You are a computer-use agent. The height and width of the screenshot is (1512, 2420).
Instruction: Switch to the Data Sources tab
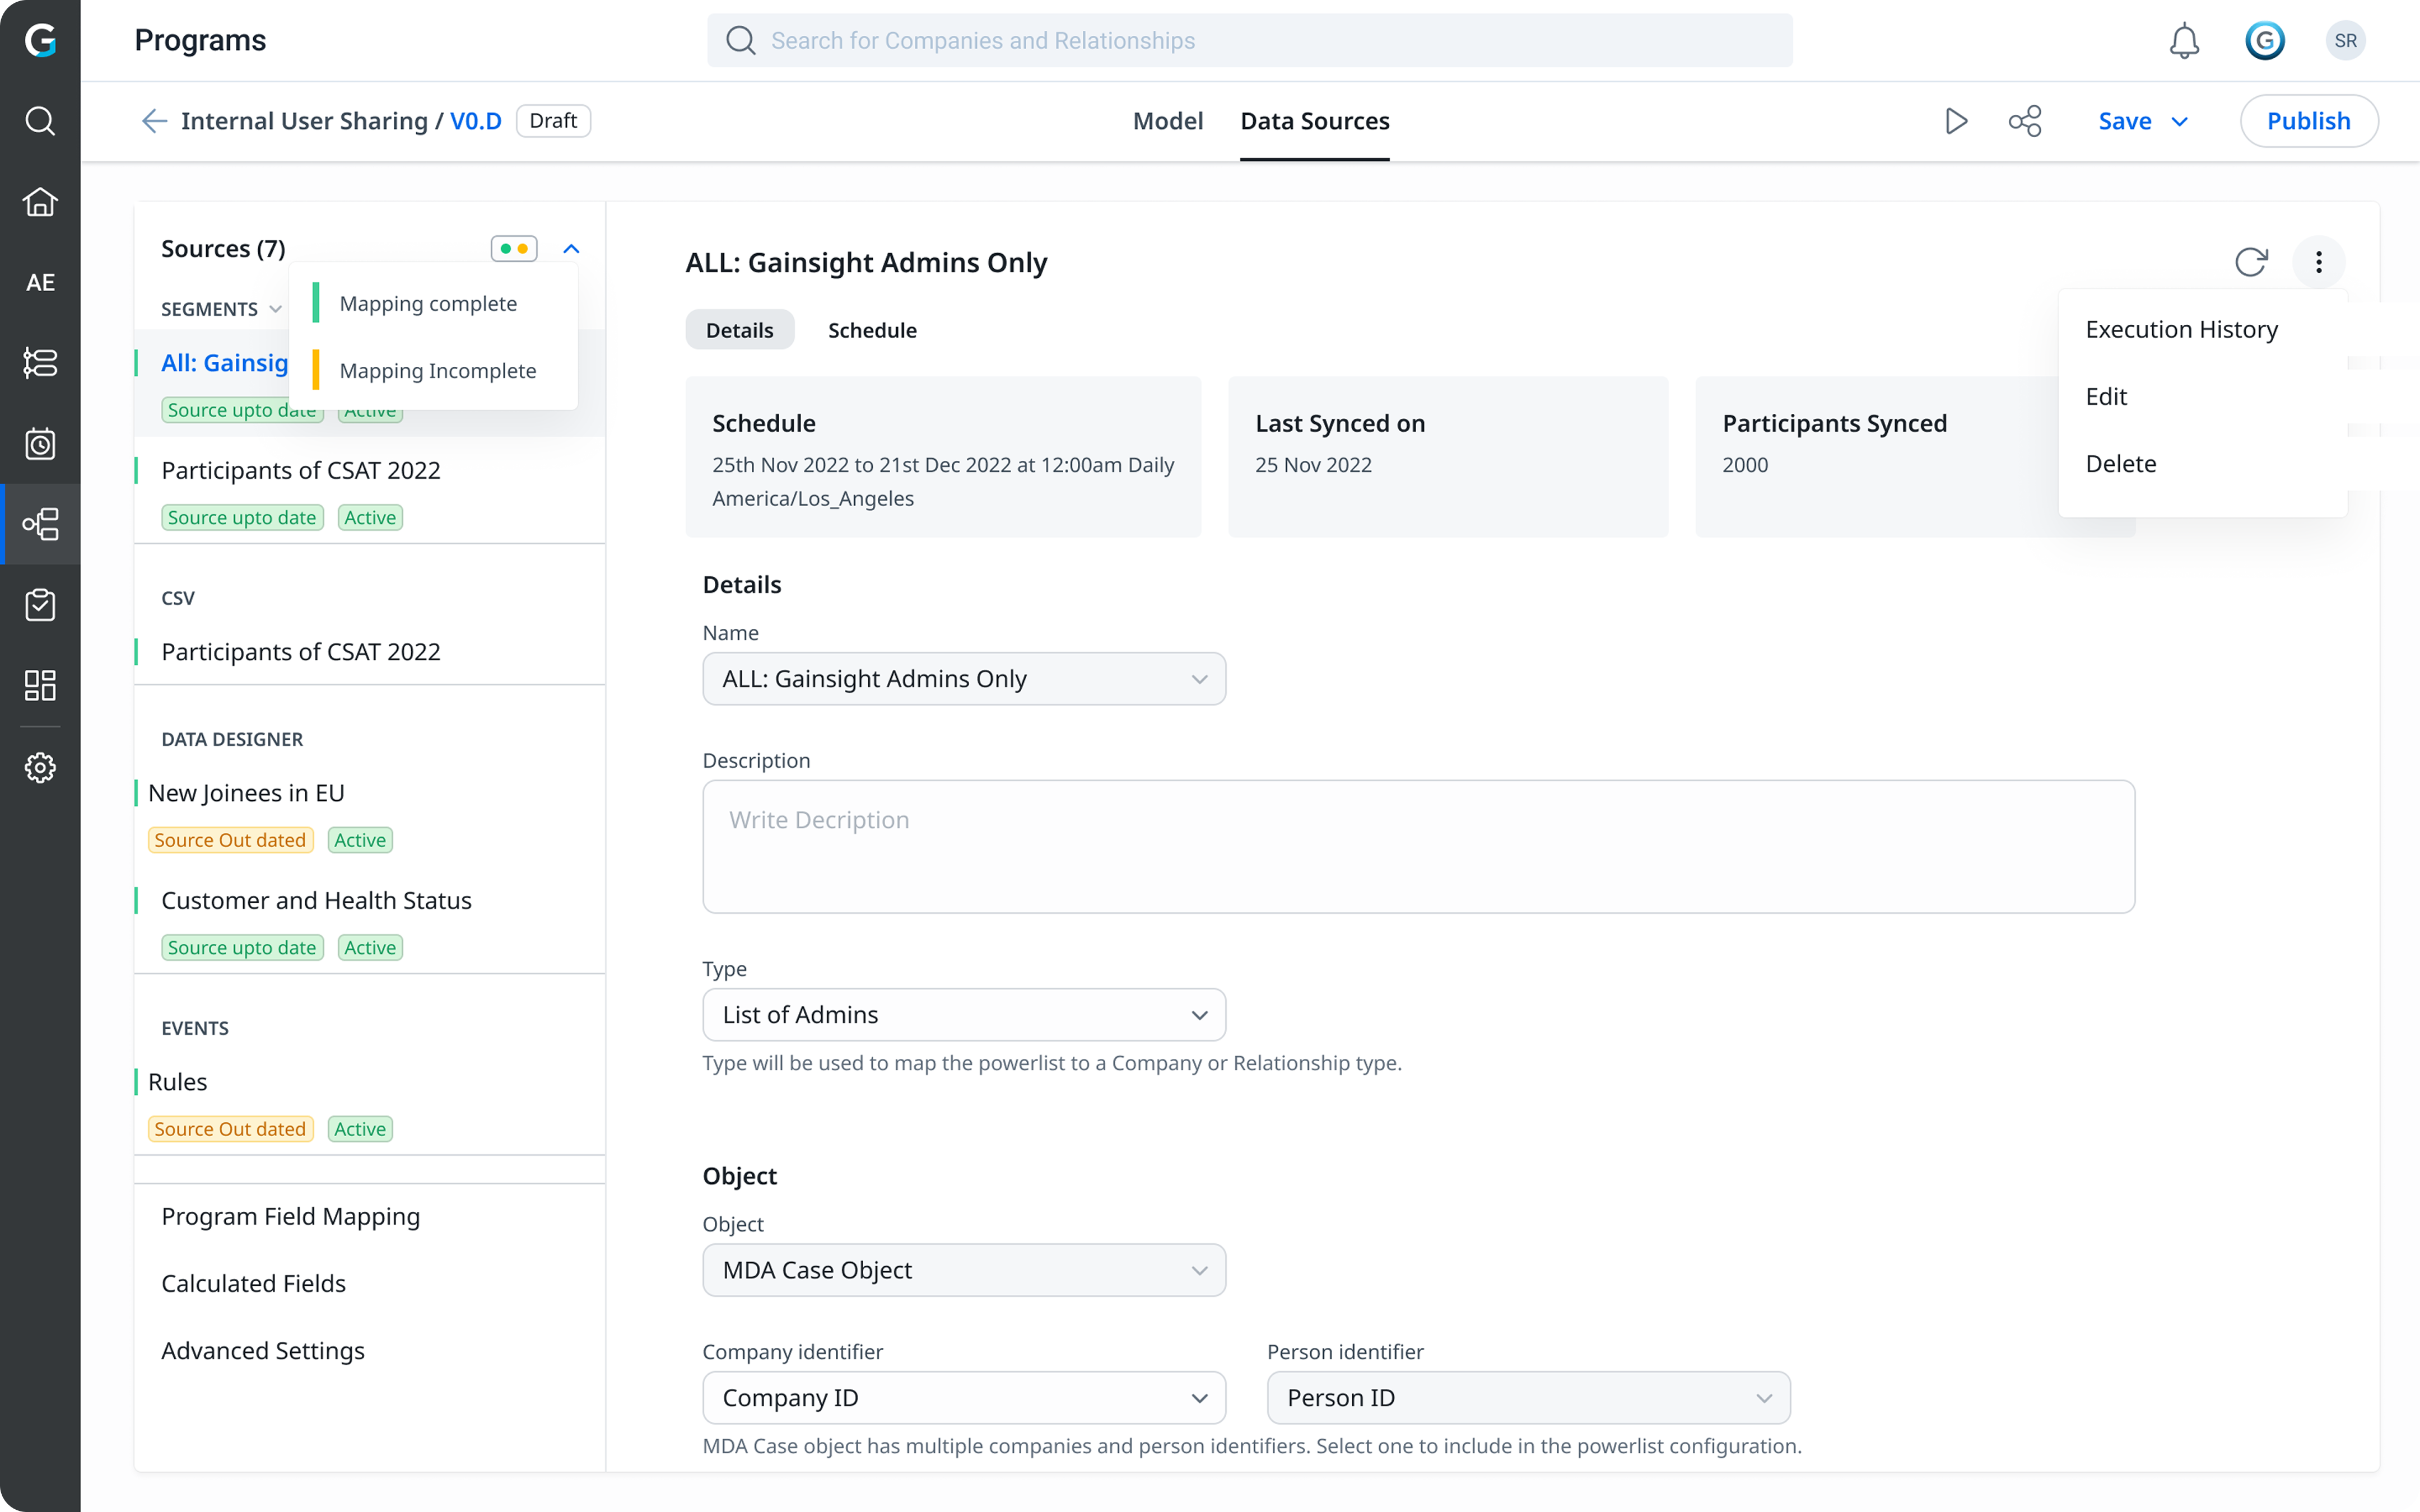click(1314, 121)
